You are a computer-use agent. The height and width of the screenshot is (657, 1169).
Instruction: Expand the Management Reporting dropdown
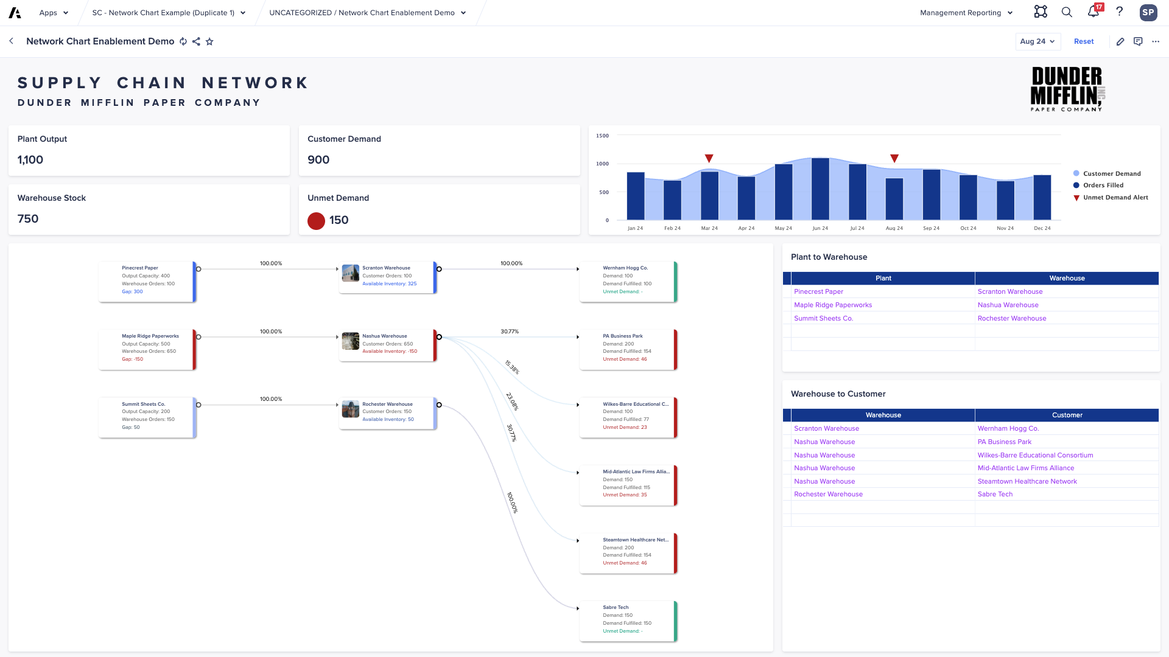(x=966, y=13)
